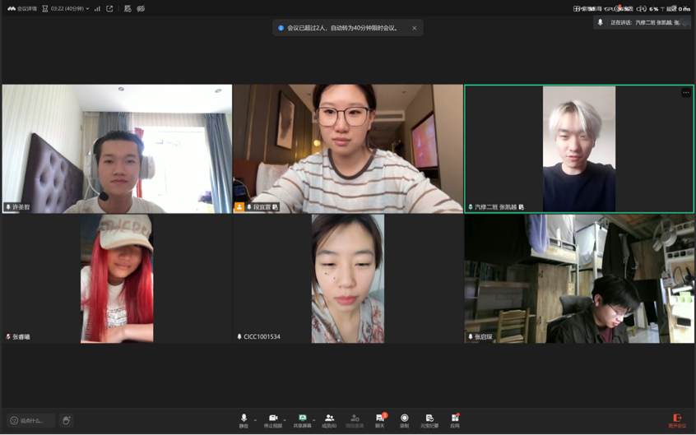Image resolution: width=696 pixels, height=435 pixels.
Task: Click the raise-hand reaction button
Action: (x=66, y=420)
